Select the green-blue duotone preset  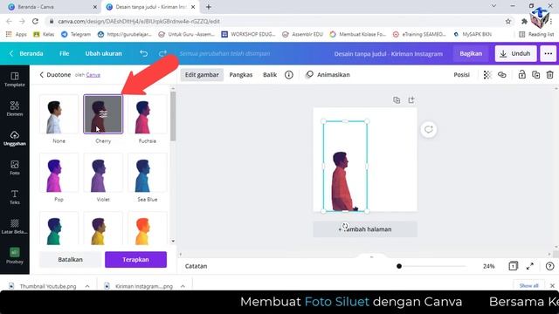click(59, 229)
